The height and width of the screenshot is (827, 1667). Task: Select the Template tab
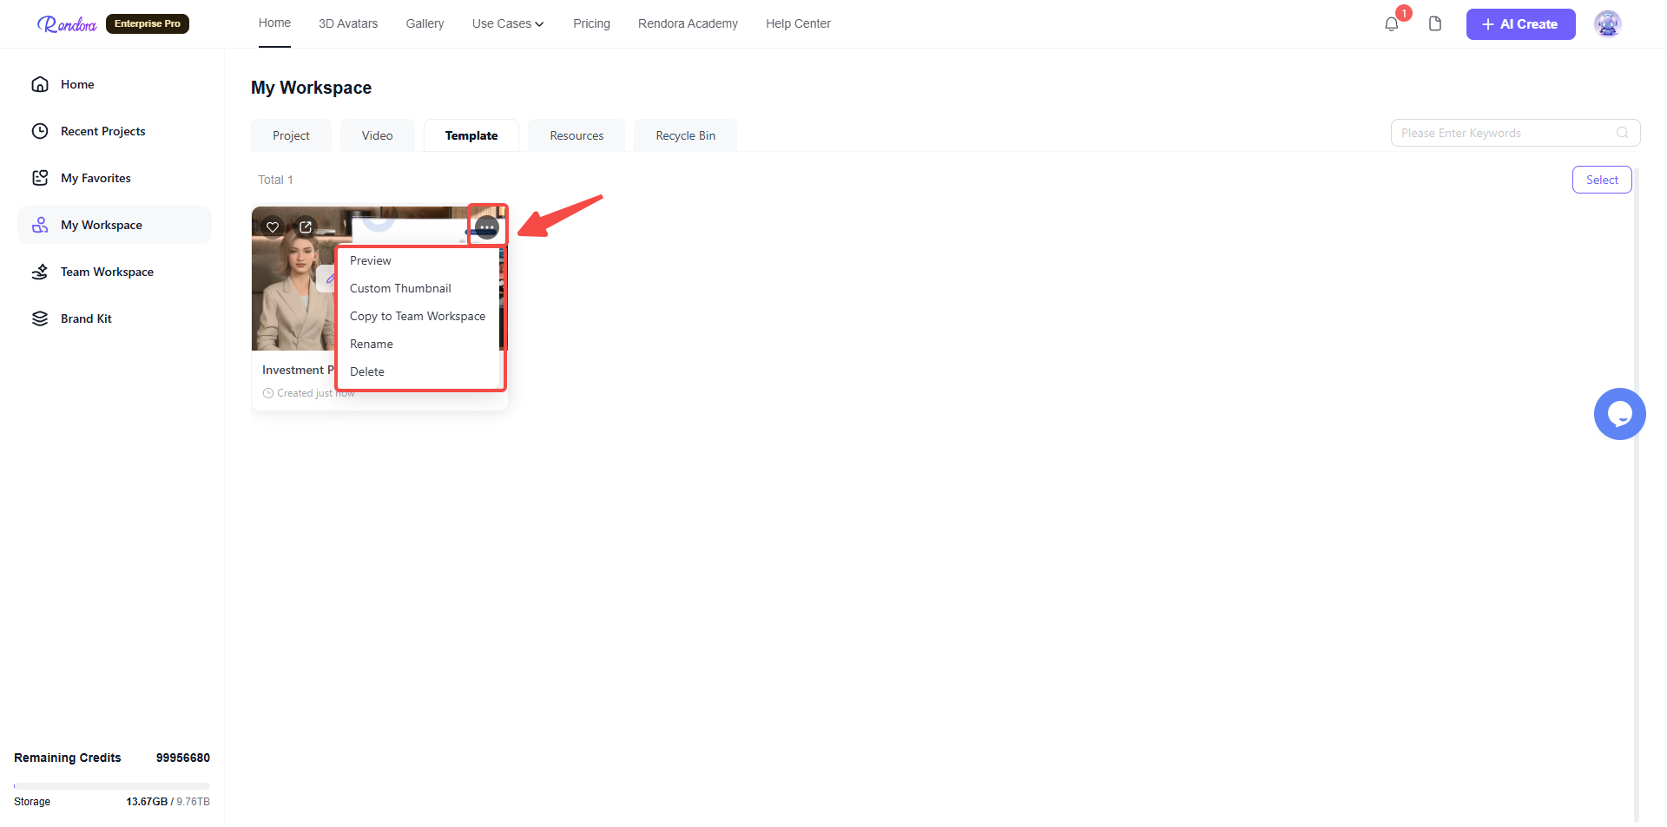click(x=471, y=135)
